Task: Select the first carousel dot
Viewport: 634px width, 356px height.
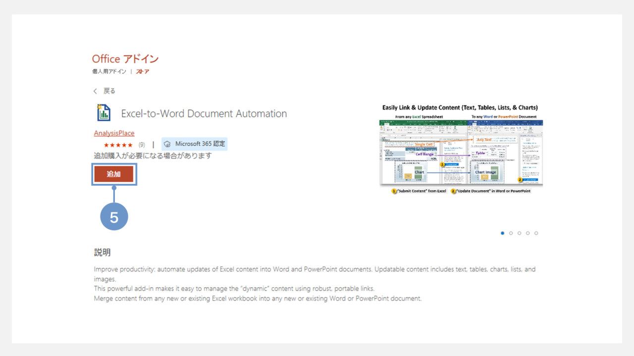Action: (x=503, y=233)
